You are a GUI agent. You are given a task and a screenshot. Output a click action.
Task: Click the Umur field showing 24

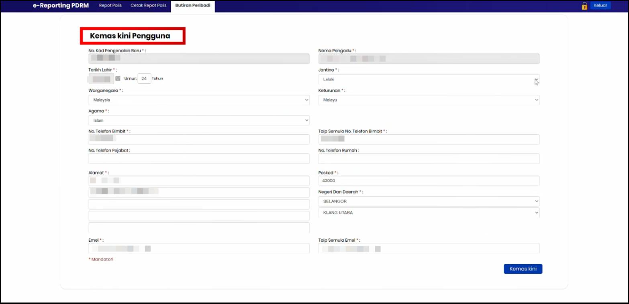[145, 78]
